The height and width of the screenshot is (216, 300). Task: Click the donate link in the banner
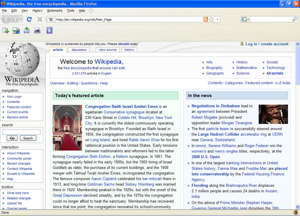pos(124,44)
